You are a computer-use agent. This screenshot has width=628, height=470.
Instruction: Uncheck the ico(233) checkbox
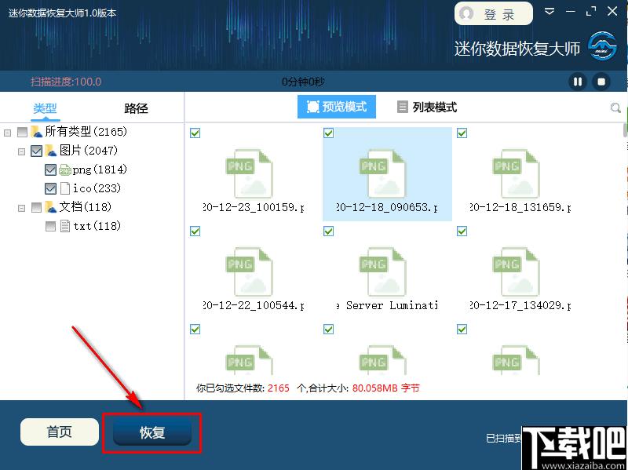50,188
